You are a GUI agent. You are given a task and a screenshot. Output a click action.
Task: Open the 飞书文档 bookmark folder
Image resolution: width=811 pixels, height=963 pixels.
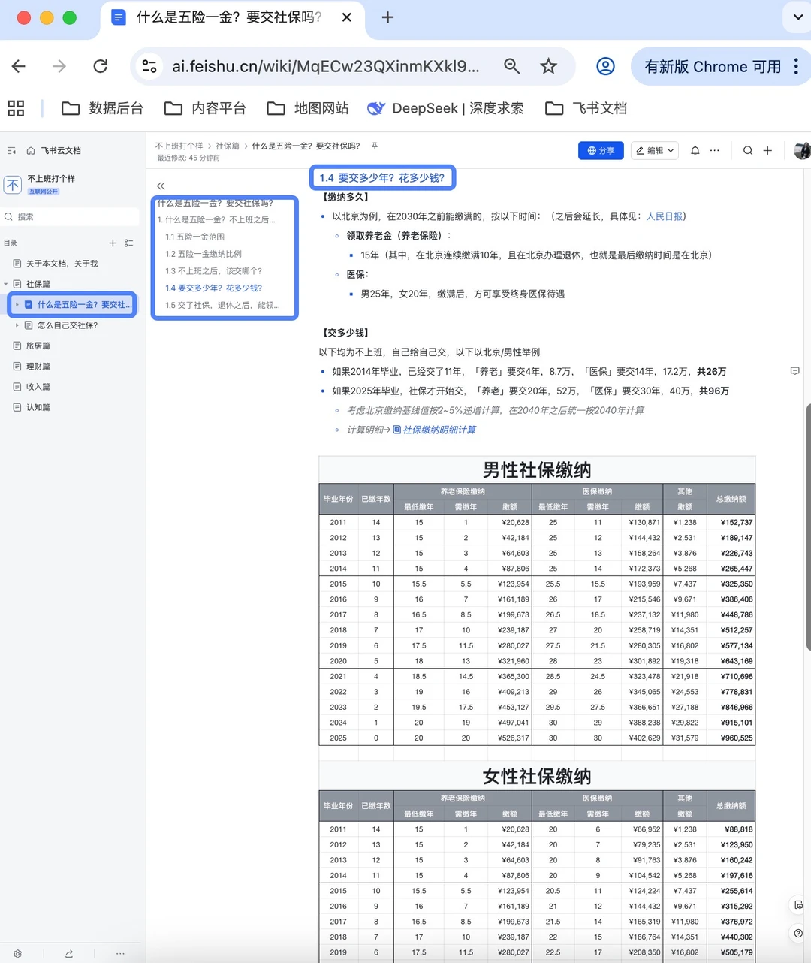pyautogui.click(x=586, y=108)
